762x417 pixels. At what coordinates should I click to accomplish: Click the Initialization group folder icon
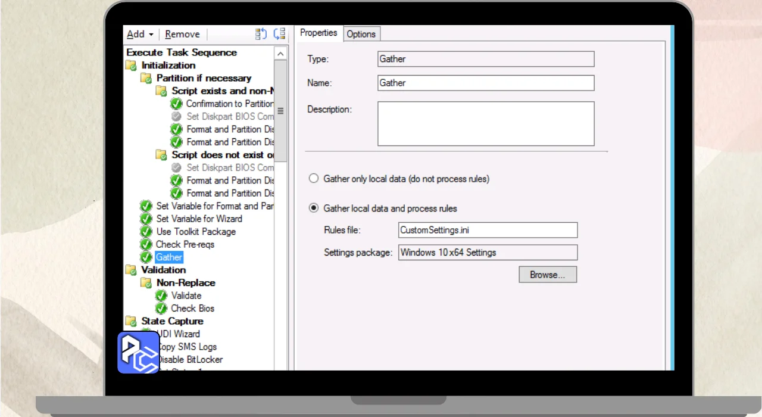[x=131, y=66]
